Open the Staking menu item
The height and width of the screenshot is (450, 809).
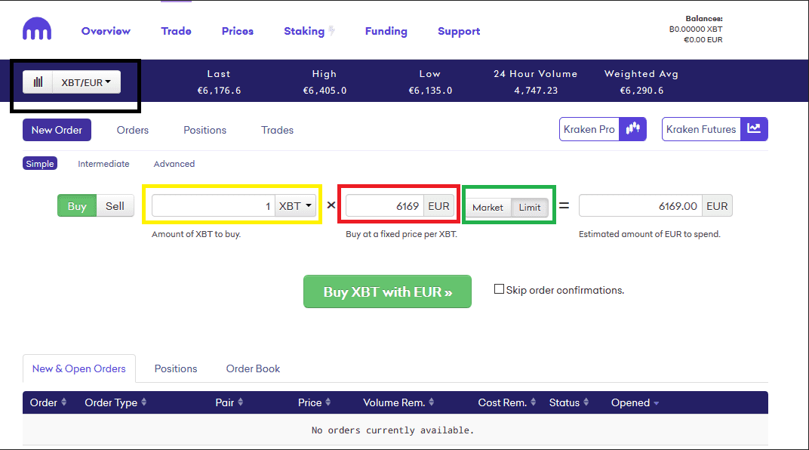304,31
